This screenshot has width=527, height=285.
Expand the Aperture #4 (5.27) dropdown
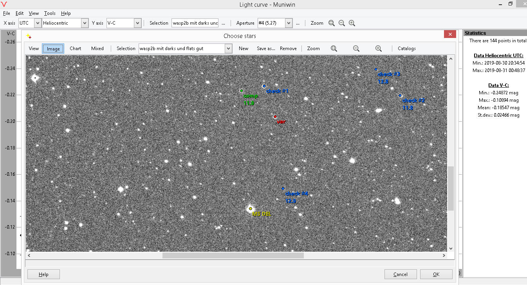(x=289, y=23)
